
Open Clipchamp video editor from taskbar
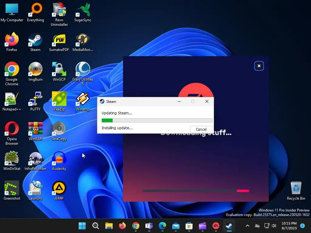[x=203, y=226]
